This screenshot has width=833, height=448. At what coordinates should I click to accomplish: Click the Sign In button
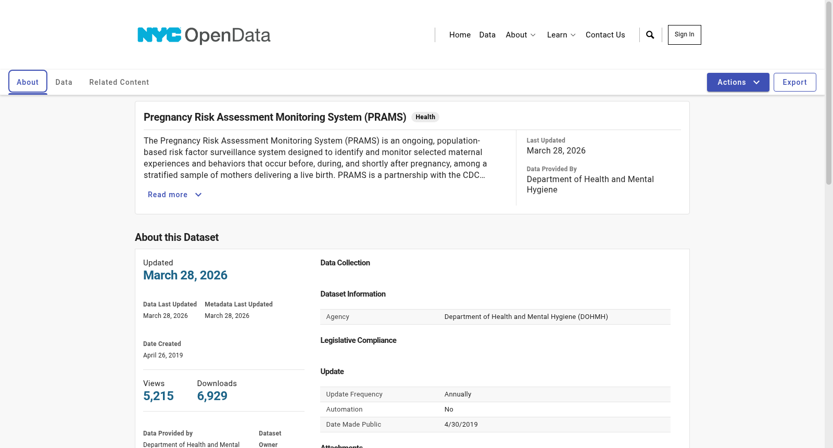684,35
